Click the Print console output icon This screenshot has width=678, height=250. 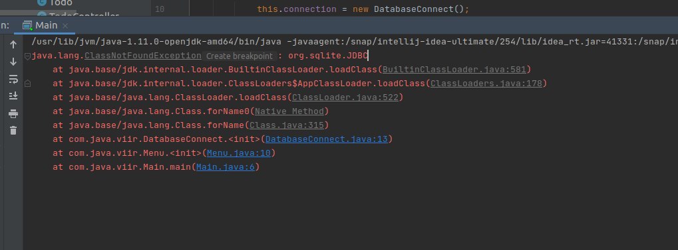click(x=13, y=113)
